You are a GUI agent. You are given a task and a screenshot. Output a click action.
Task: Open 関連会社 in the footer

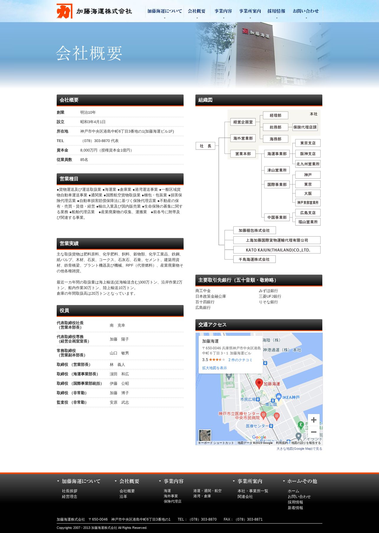click(x=245, y=497)
